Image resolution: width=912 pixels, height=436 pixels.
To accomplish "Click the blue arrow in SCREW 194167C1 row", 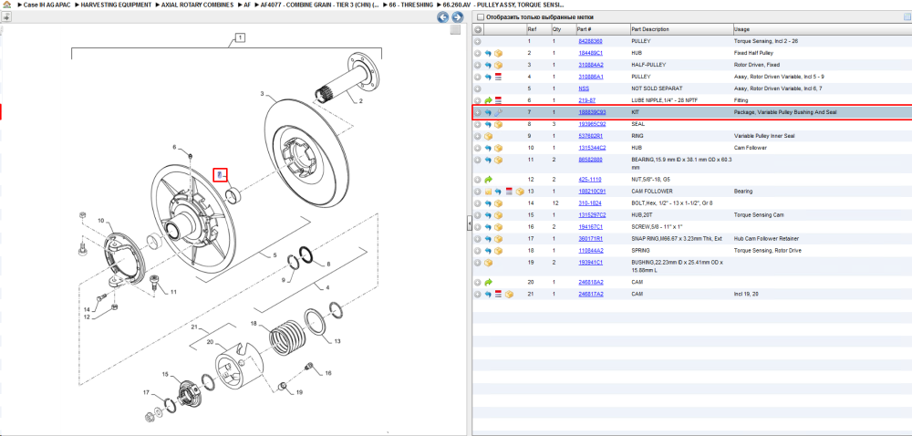I will click(488, 227).
